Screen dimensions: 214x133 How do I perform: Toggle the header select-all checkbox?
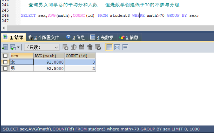[x=5, y=56]
